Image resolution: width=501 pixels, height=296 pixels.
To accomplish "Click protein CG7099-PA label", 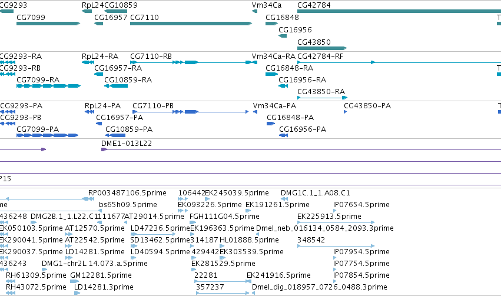I will pos(38,129).
